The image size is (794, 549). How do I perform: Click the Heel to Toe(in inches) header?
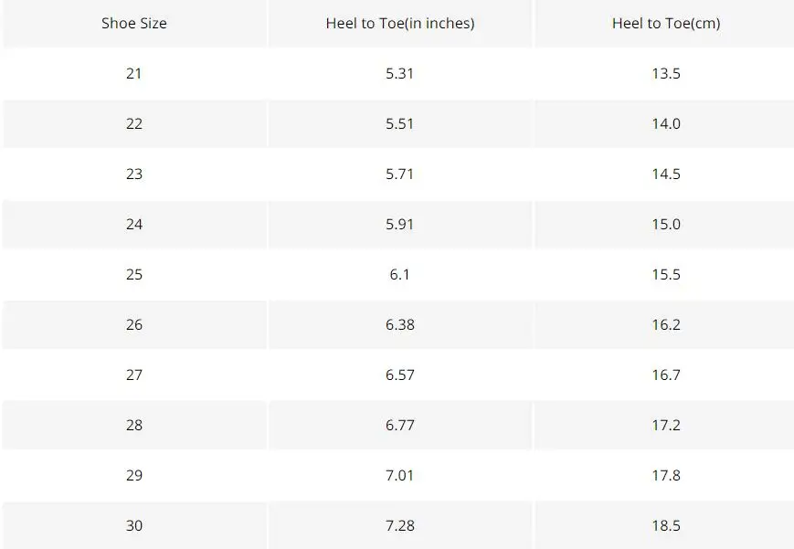coord(400,24)
